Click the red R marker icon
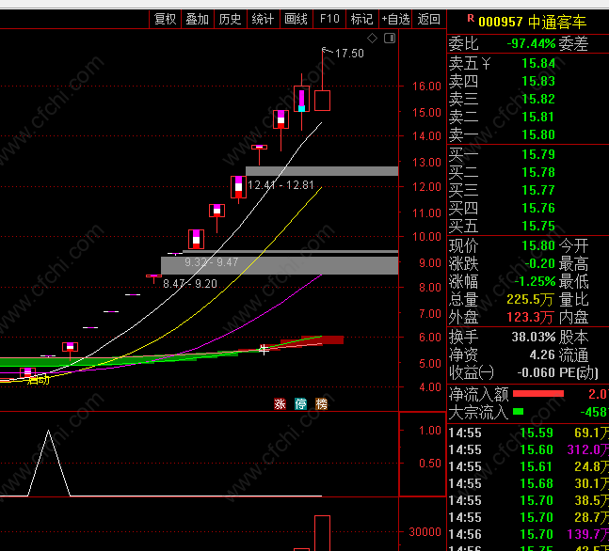 click(x=471, y=18)
